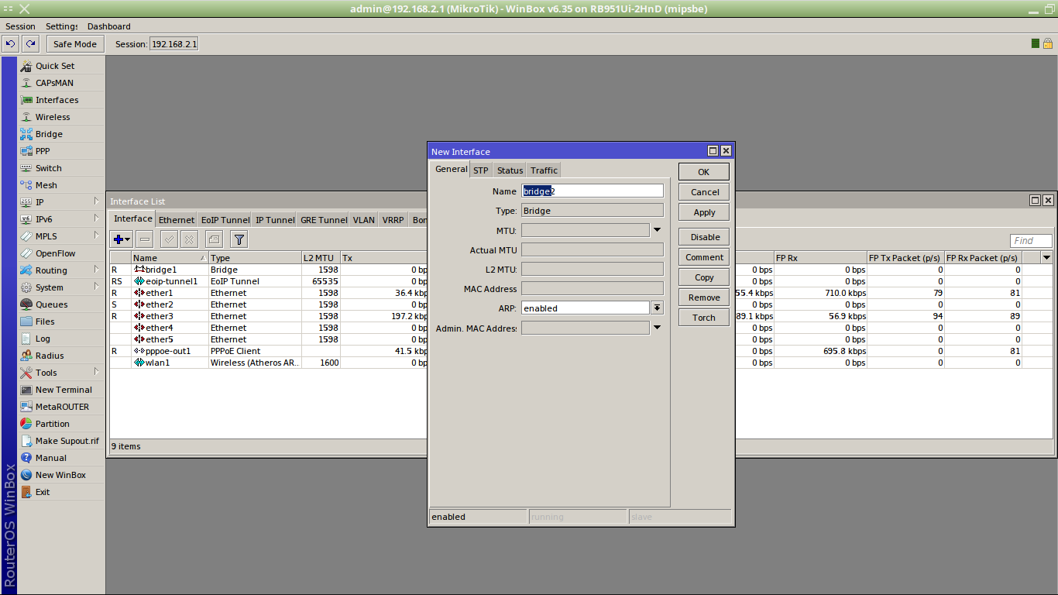
Task: Toggle Safe Mode
Action: coord(75,44)
